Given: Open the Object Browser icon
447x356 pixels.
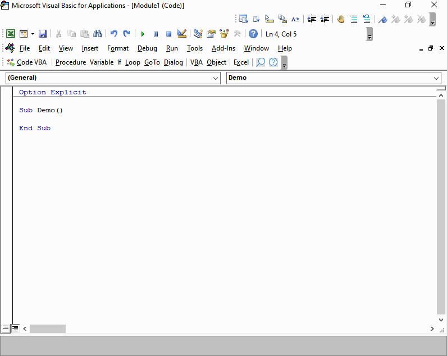Looking at the screenshot, I should pos(224,34).
